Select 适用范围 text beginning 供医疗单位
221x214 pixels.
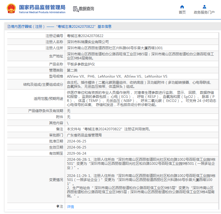point(141,99)
